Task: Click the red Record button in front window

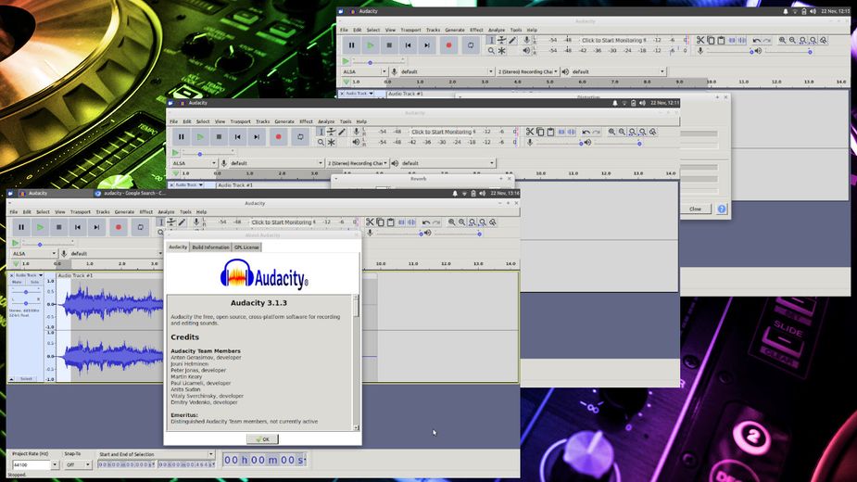Action: click(119, 227)
